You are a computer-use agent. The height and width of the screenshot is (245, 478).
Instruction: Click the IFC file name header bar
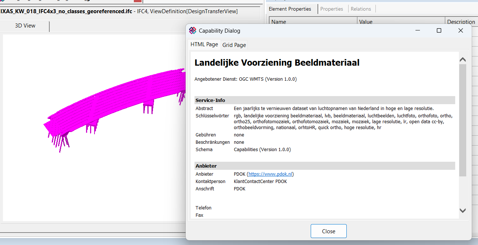(119, 11)
